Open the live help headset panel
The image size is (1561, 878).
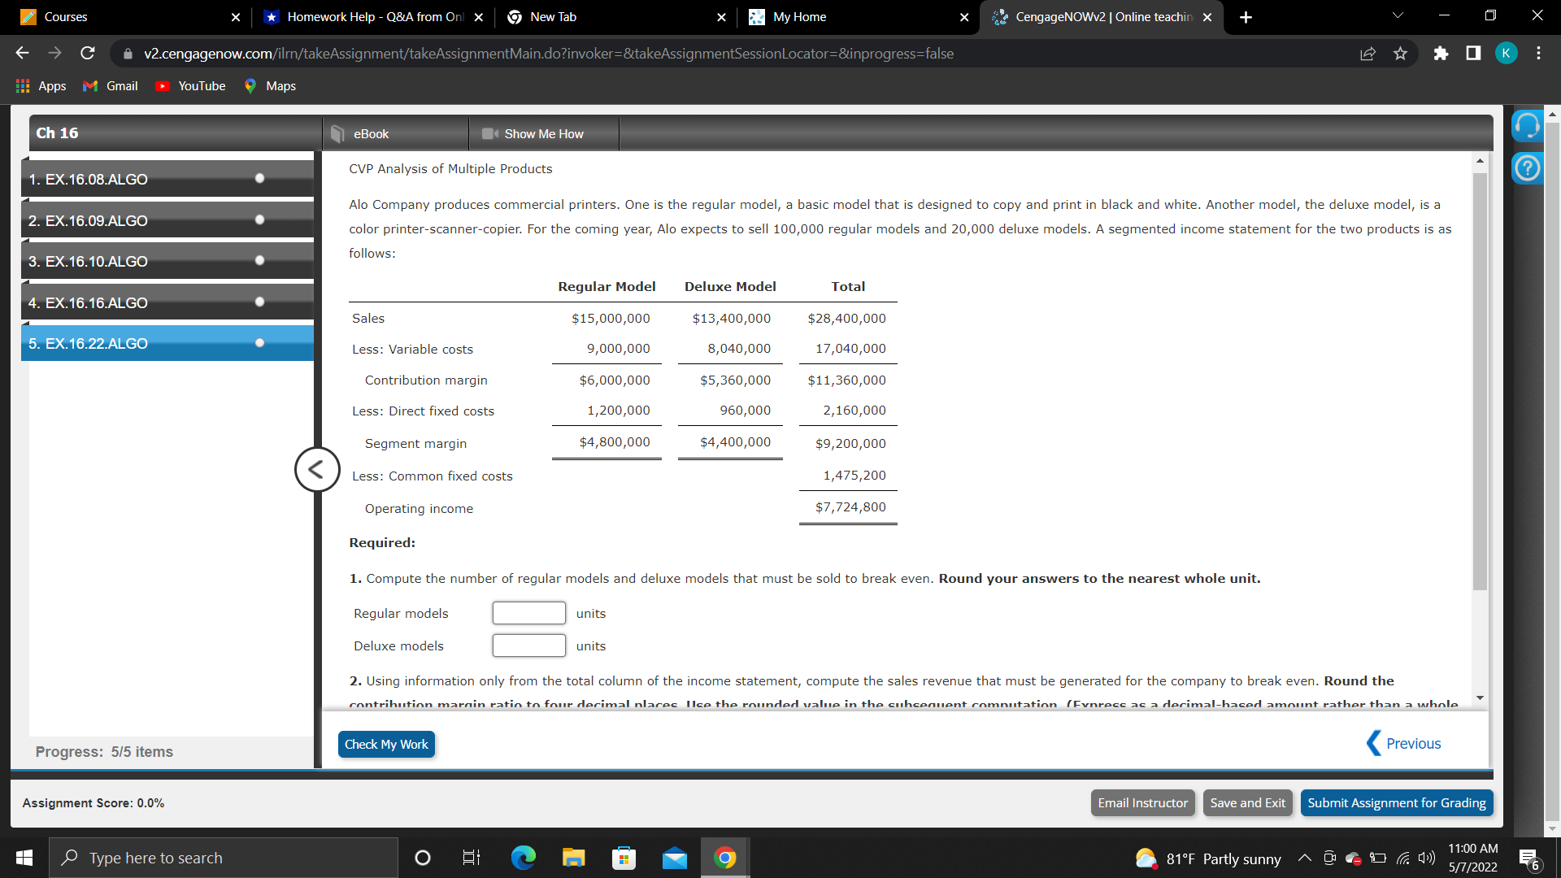(1527, 126)
